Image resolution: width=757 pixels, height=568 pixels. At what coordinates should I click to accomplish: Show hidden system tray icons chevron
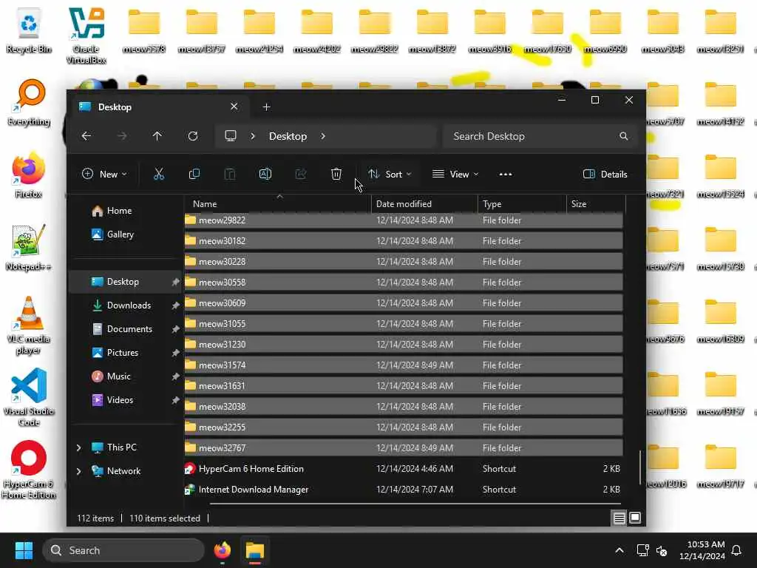(619, 550)
